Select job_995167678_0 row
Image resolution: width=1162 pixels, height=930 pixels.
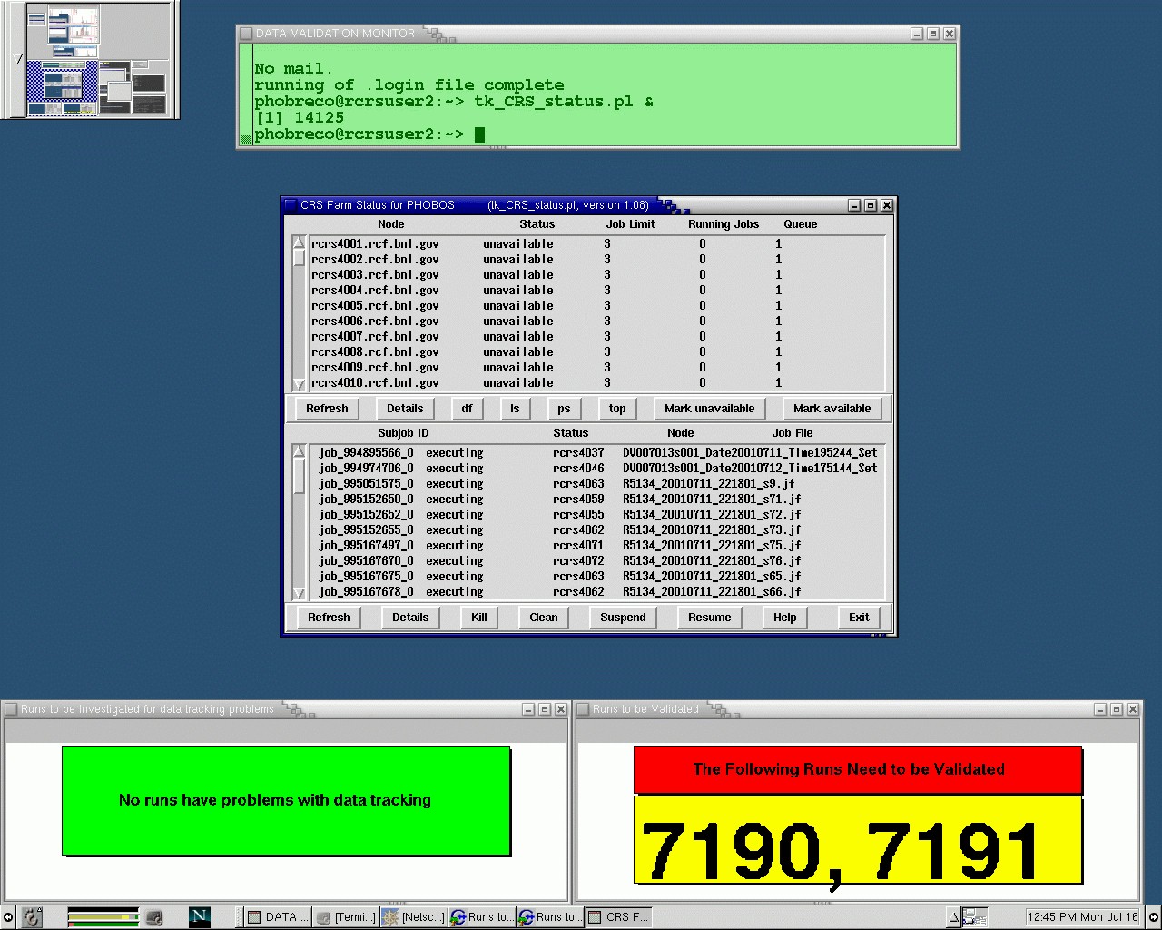(x=596, y=592)
